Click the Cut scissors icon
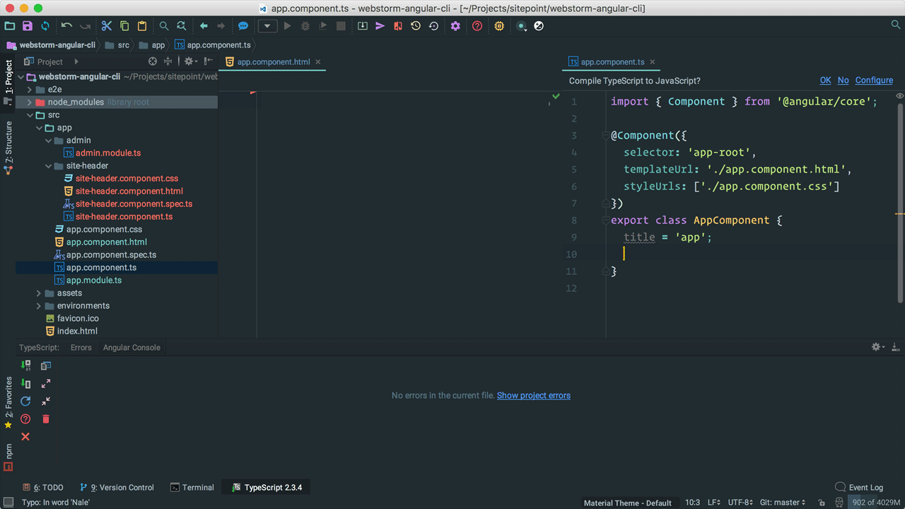 [x=107, y=26]
